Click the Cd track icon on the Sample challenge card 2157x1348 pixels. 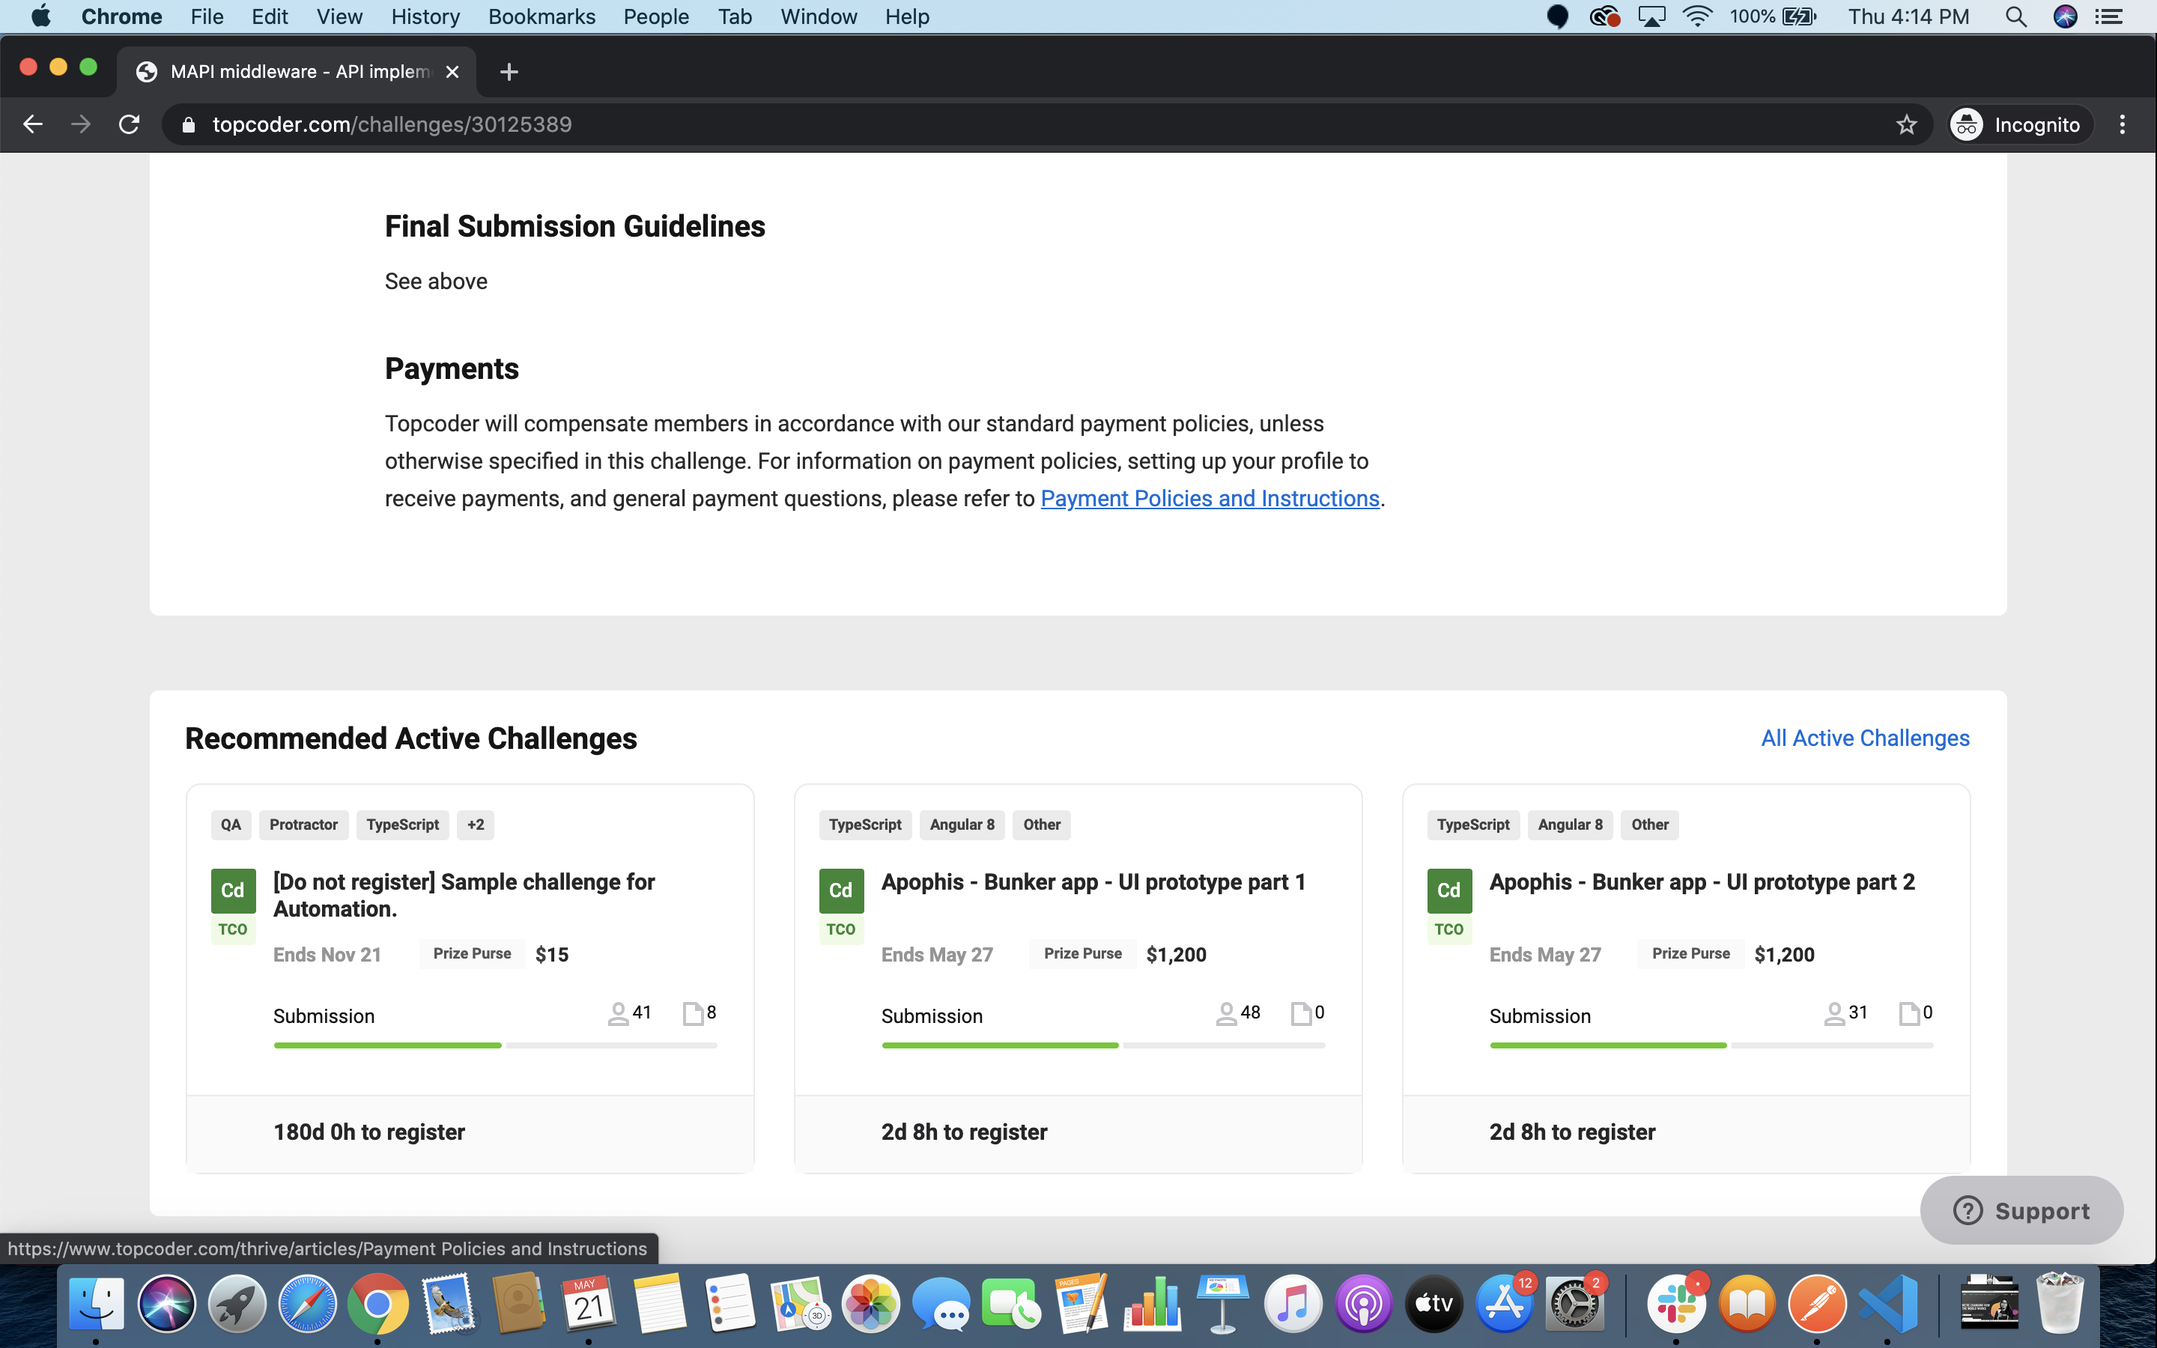tap(233, 890)
